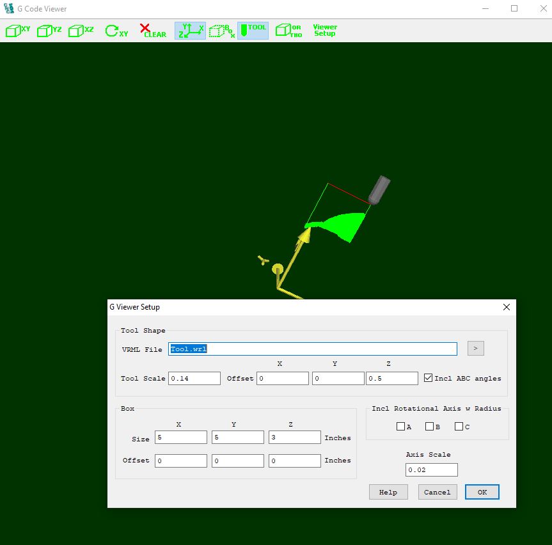Switch to the XY plane view
This screenshot has height=545, width=552.
[18, 31]
